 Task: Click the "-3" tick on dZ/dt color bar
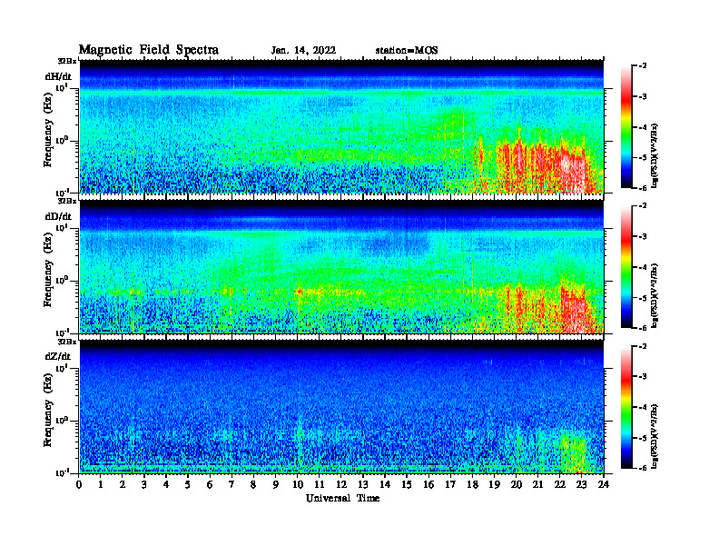coord(643,377)
